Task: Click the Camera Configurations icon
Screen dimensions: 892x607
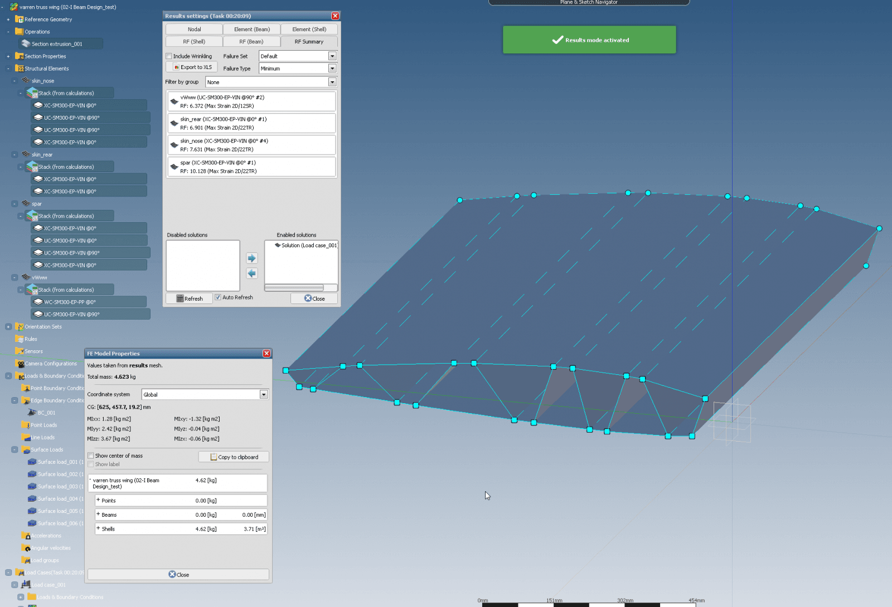Action: click(x=20, y=364)
